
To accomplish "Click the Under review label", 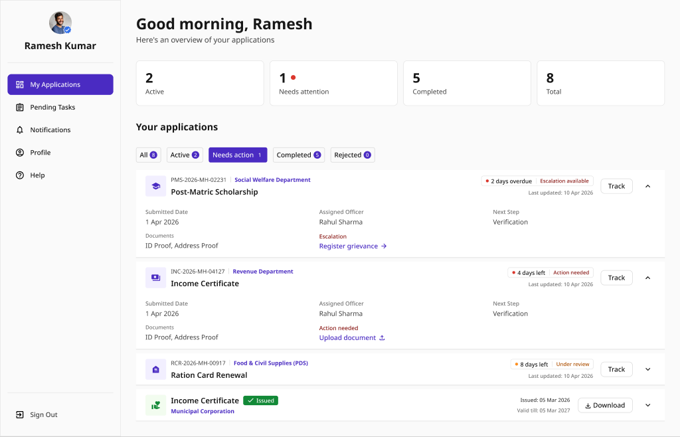I will point(572,365).
